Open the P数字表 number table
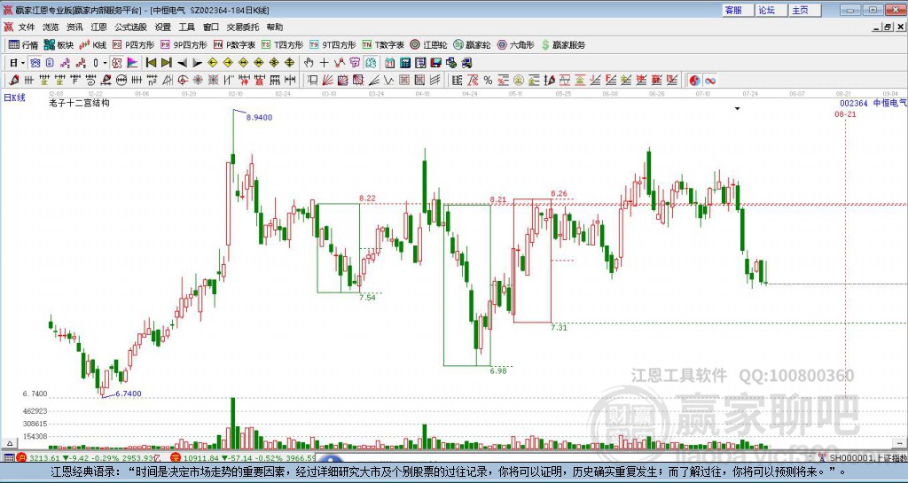 coord(234,44)
